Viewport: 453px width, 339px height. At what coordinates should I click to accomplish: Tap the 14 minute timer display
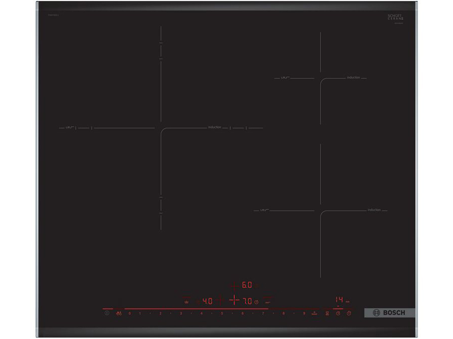[x=340, y=299]
